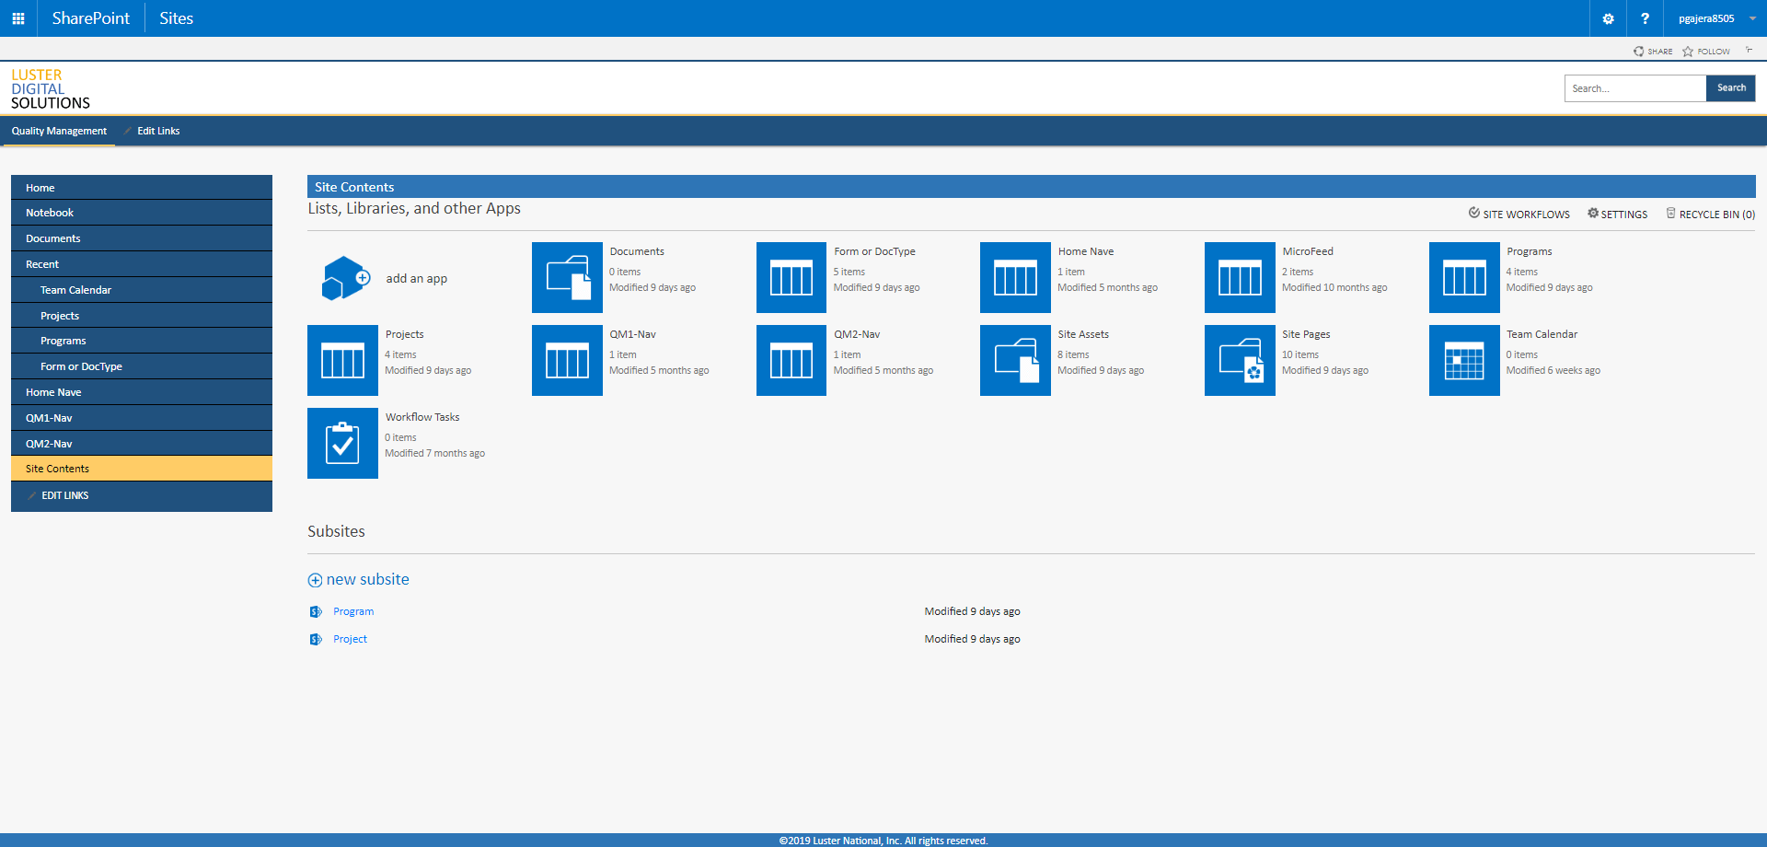Open the Form or DocType list tile
This screenshot has height=847, width=1767.
tap(791, 278)
